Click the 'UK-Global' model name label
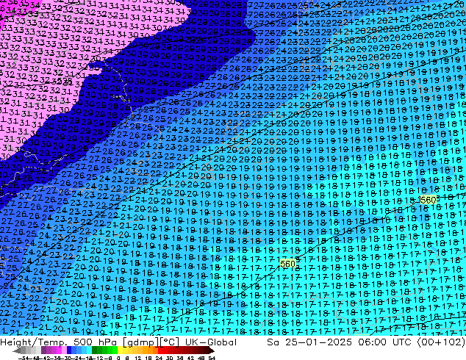This screenshot has height=360, width=466. [211, 342]
